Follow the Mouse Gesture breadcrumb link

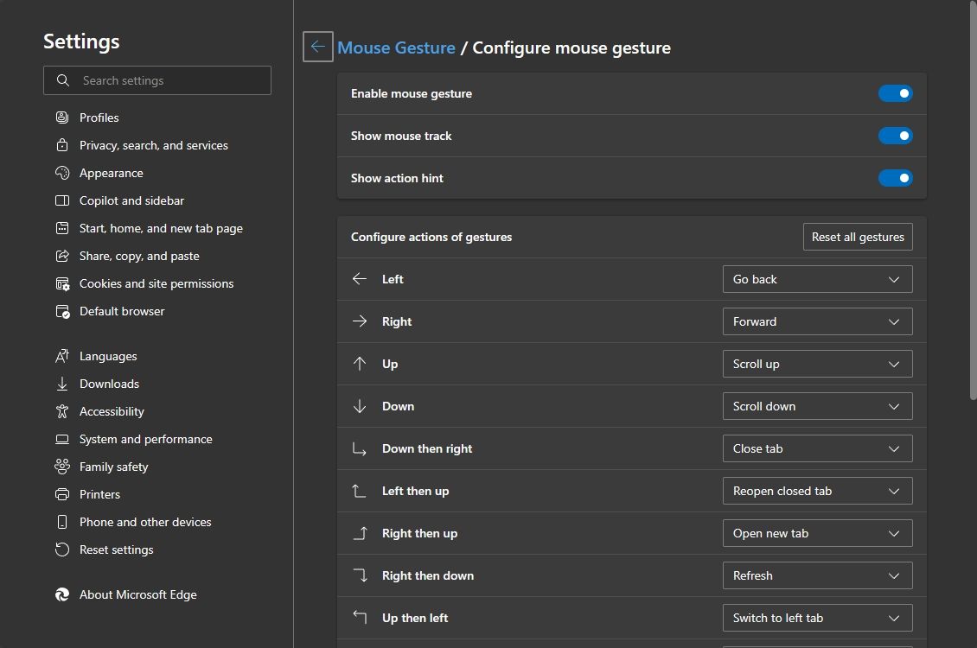(x=397, y=47)
